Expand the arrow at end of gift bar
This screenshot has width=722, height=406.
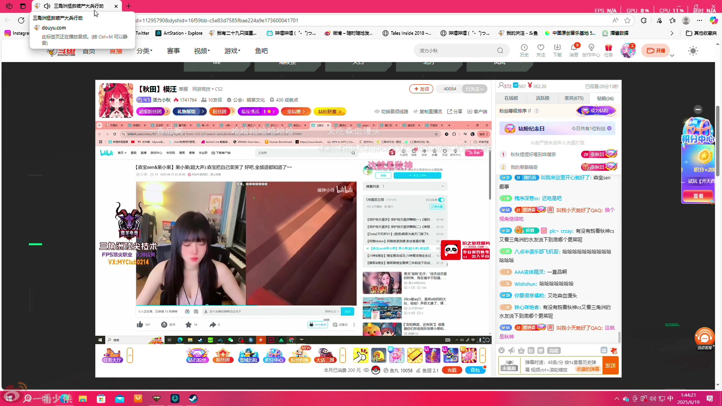(482, 355)
